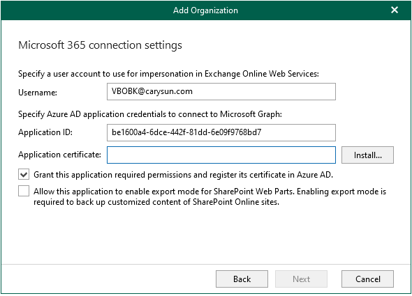This screenshot has width=412, height=296.
Task: Click the SharePoint export mode label text
Action: point(209,196)
